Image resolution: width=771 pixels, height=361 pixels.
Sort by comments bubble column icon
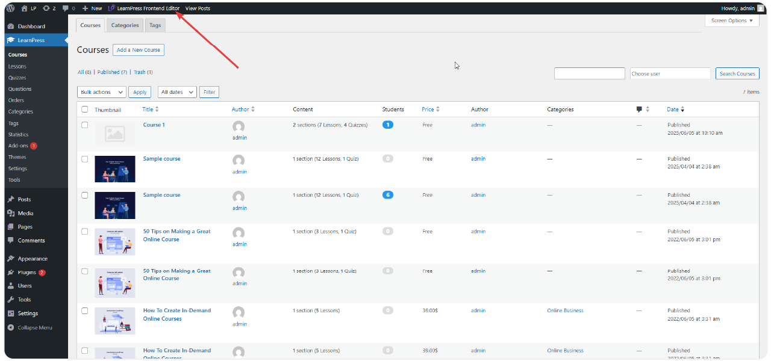click(x=639, y=110)
